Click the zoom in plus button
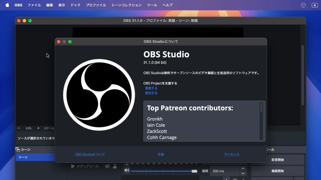The image size is (321, 180). (38, 128)
